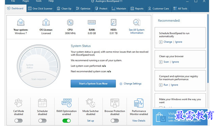Click play icon beside Change
Viewport: 217px width, 126px height.
(x=161, y=42)
